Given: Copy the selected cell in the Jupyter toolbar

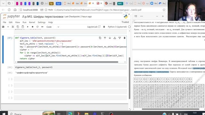Looking at the screenshot, I should [x=18, y=27].
